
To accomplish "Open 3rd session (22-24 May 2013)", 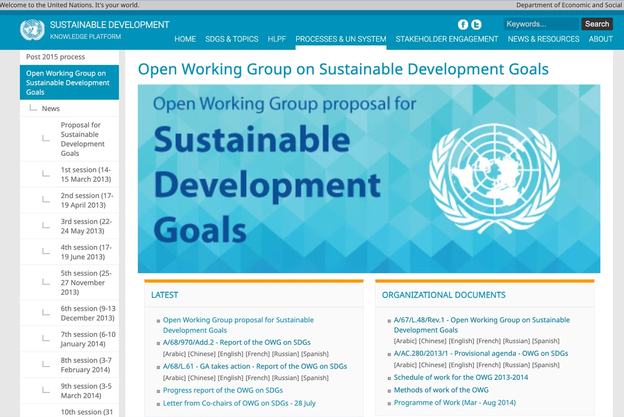I will [x=86, y=226].
